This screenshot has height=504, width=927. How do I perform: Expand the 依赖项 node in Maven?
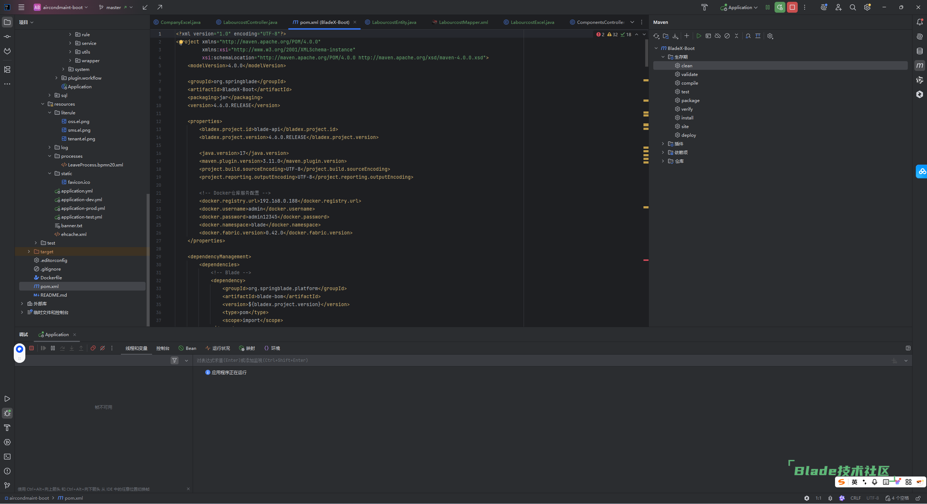click(x=663, y=152)
